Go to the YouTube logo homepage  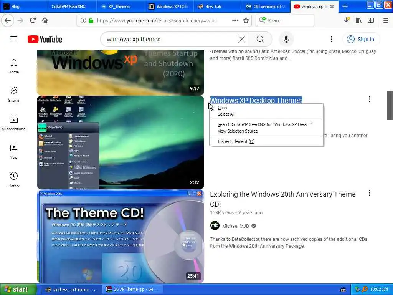pos(45,39)
